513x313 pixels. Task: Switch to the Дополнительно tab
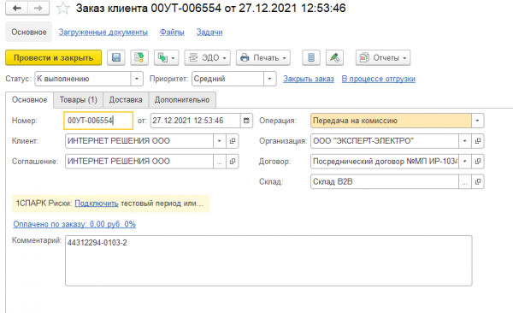tap(182, 99)
